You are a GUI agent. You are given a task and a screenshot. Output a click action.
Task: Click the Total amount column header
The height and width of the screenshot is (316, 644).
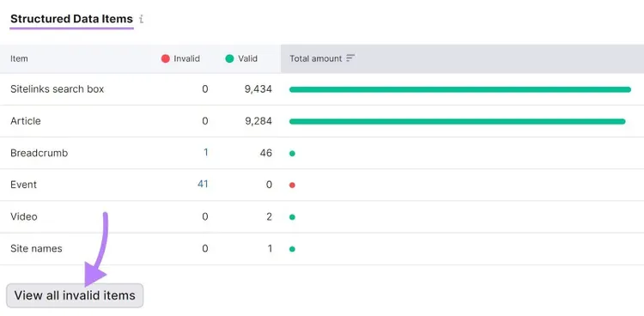click(463, 58)
